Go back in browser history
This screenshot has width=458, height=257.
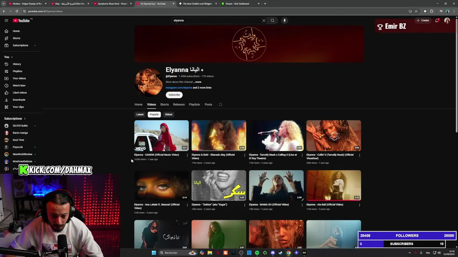point(4,11)
